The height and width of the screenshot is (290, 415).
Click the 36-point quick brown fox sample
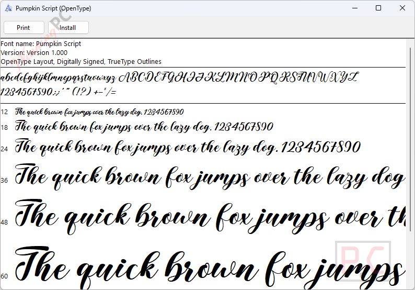(210, 177)
